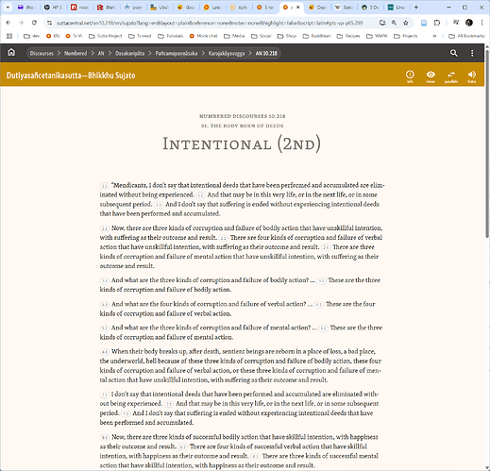Open the Extensions puzzle icon
Screen dimensions: 490x471
point(437,23)
